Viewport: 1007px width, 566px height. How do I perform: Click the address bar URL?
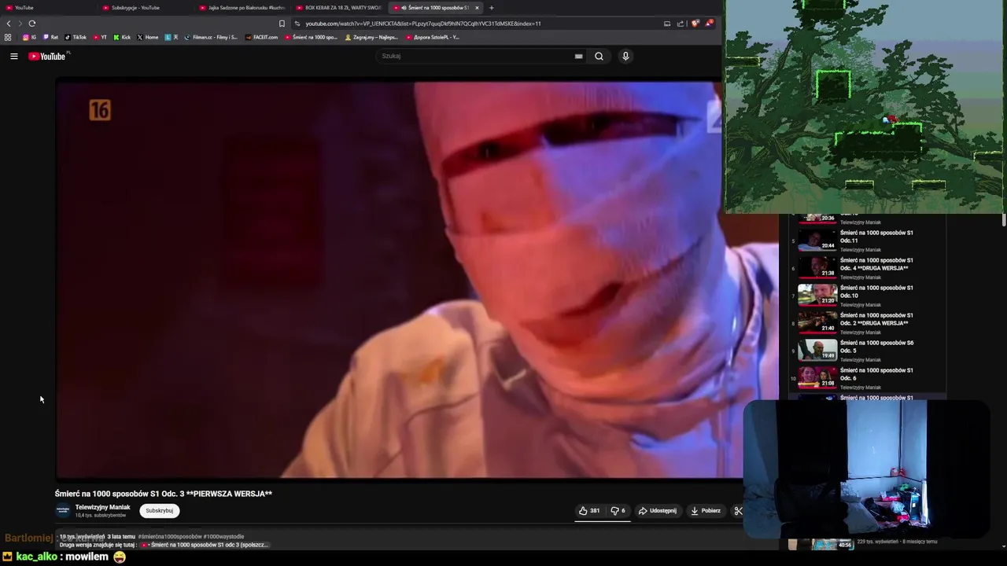(423, 24)
